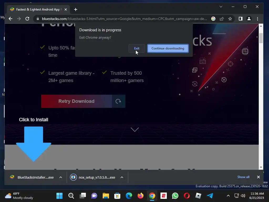The width and height of the screenshot is (269, 202).
Task: Expand options for BlueStacksInstaller download
Action: click(61, 177)
